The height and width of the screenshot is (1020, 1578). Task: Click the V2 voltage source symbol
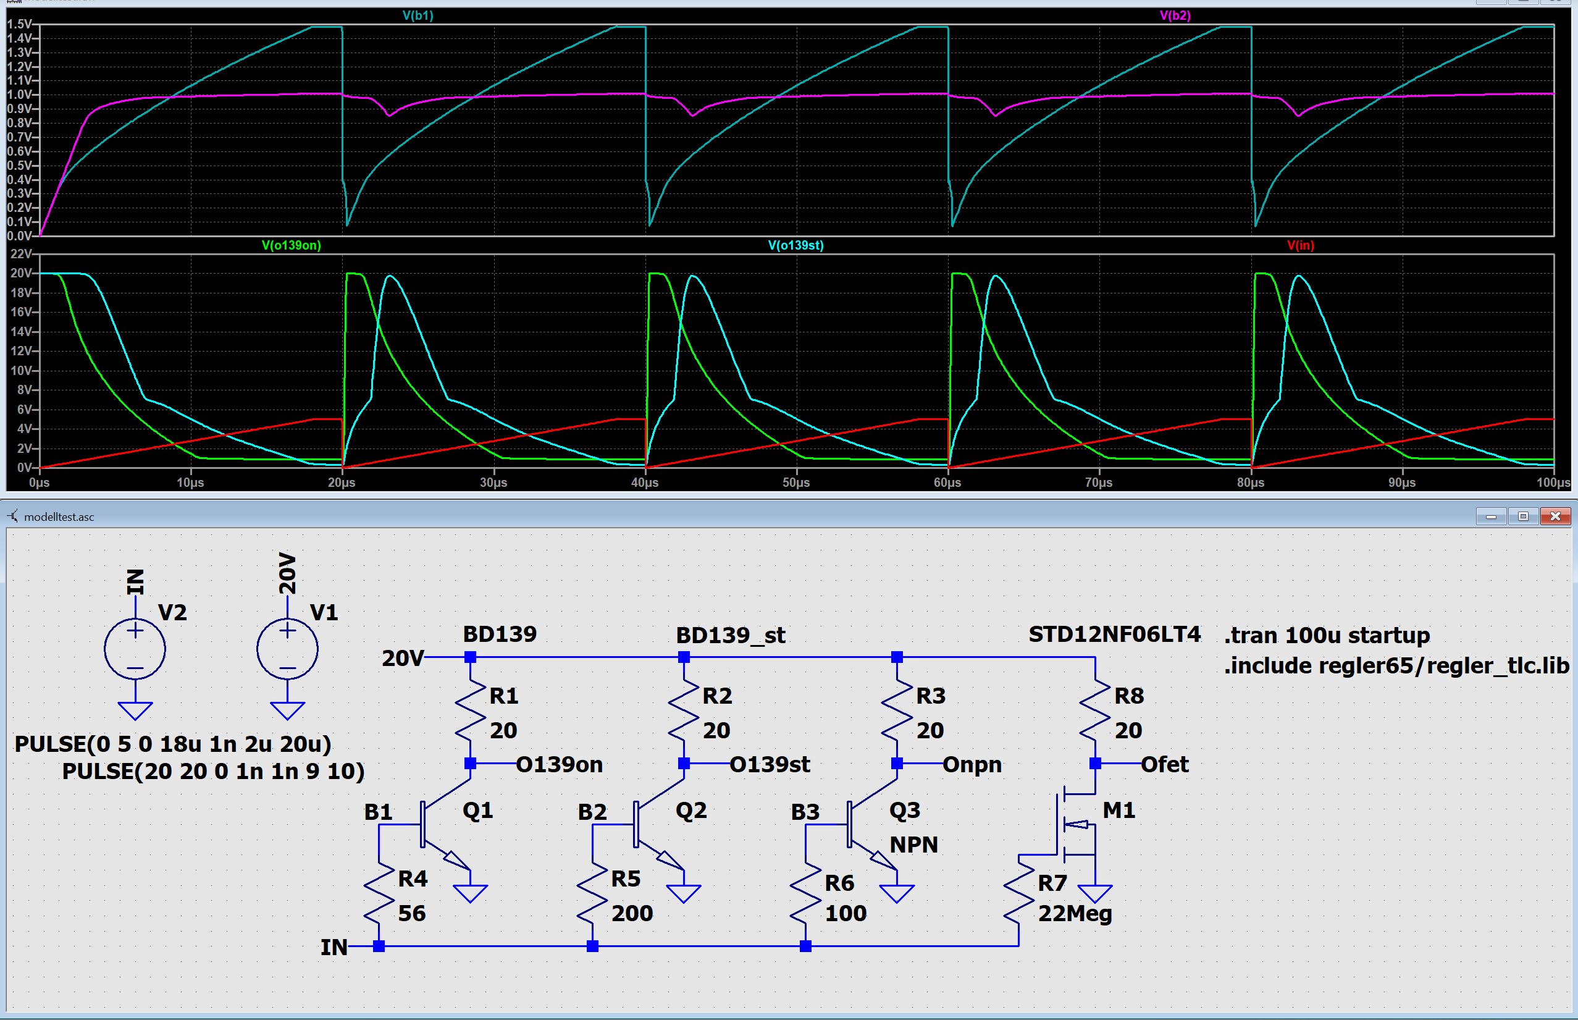135,649
